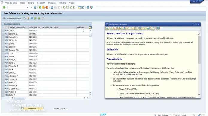This screenshot has height=116, width=208.
Task: Go to the previous page icon
Action: point(67,7)
